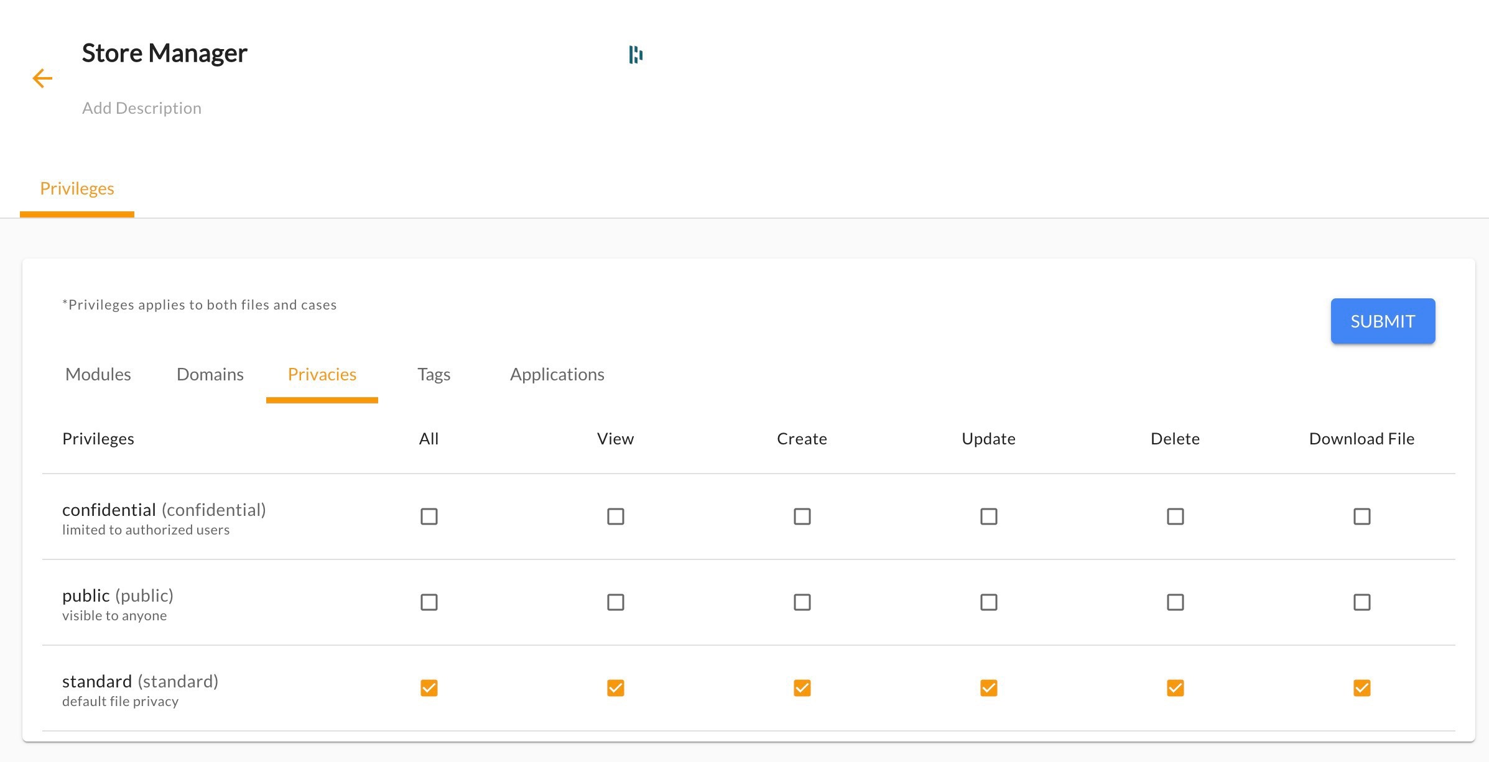Open the Tags tab
Viewport: 1489px width, 762px height.
(x=434, y=374)
